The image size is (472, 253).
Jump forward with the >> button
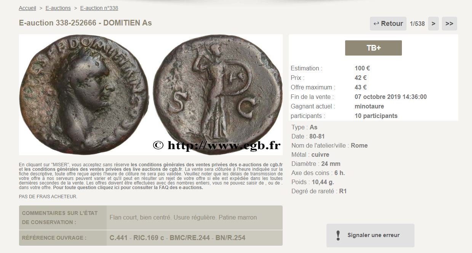449,24
